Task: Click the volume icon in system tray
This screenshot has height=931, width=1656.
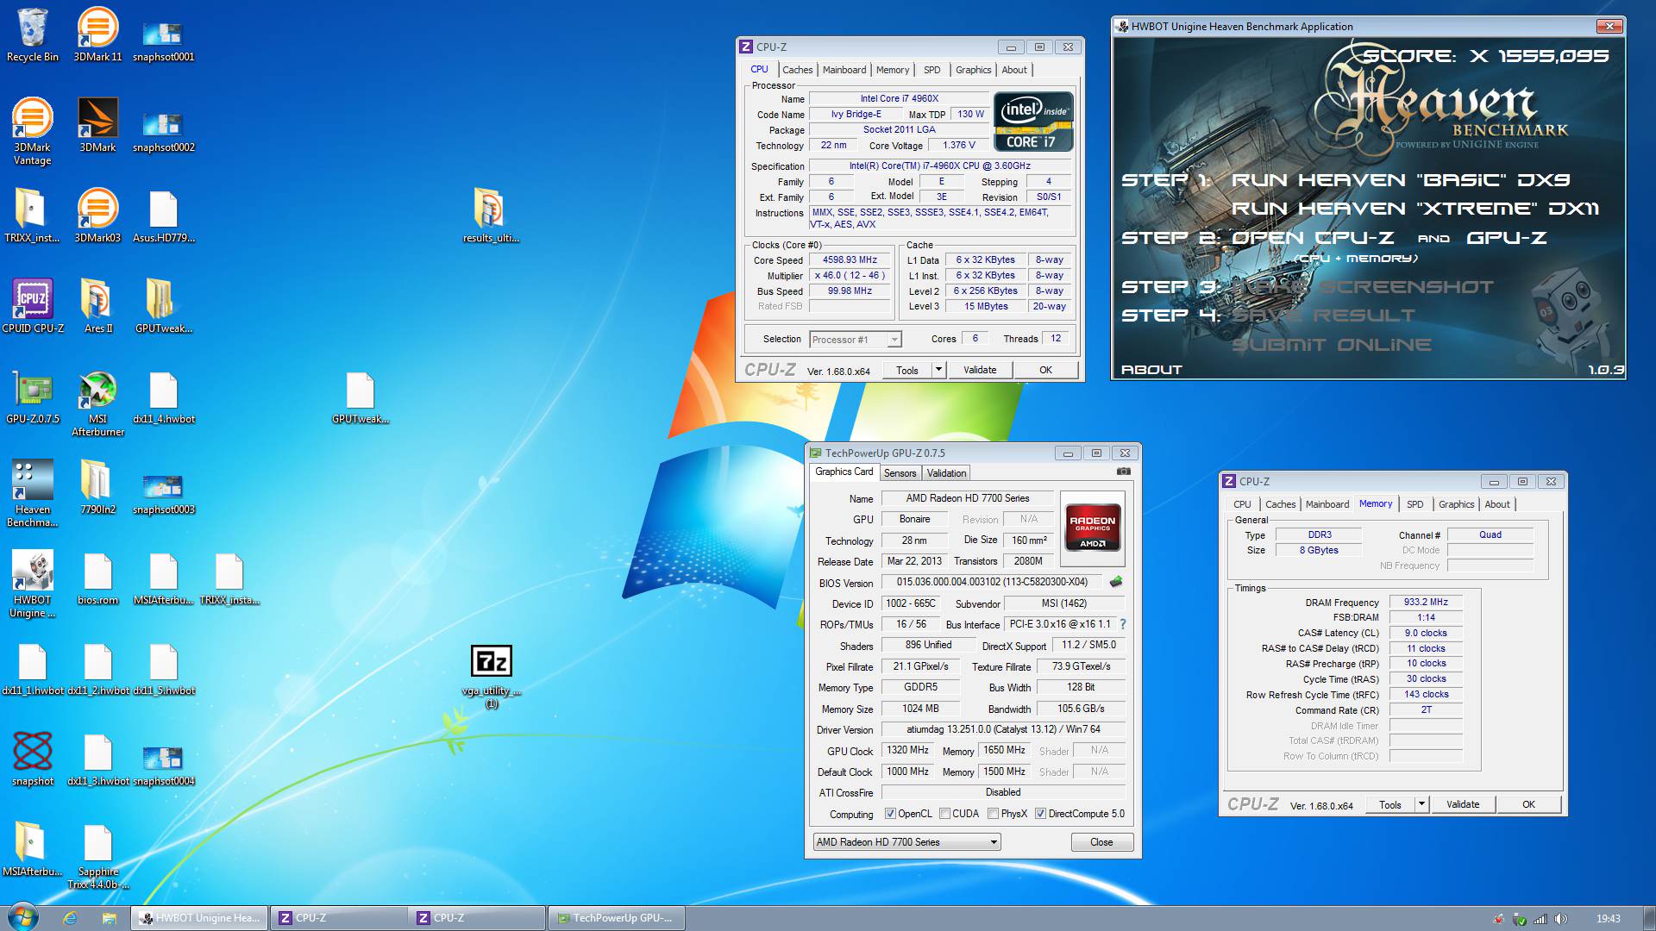Action: [x=1561, y=919]
